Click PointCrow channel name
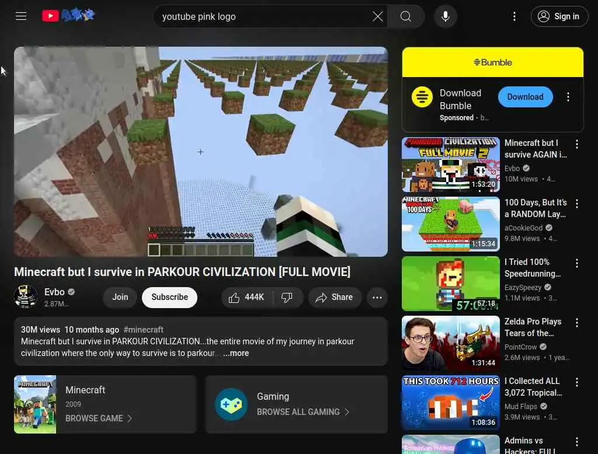The width and height of the screenshot is (598, 454). [x=520, y=347]
